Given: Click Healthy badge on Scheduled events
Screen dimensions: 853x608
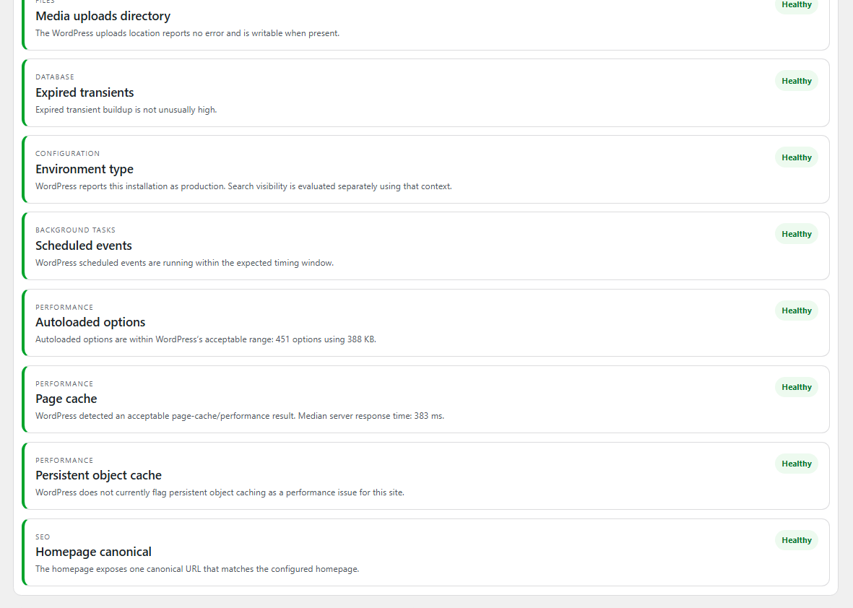Looking at the screenshot, I should 797,235.
